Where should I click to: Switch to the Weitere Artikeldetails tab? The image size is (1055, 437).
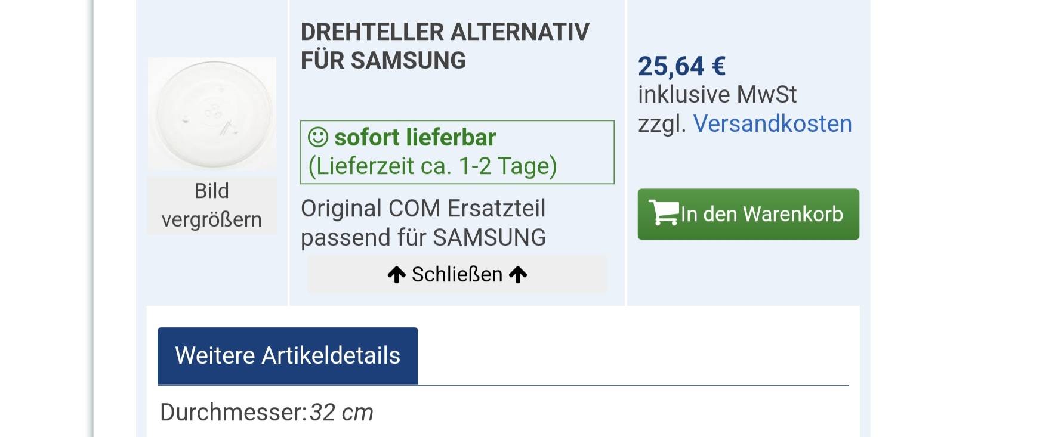288,355
